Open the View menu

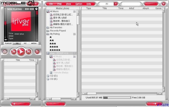[68, 4]
